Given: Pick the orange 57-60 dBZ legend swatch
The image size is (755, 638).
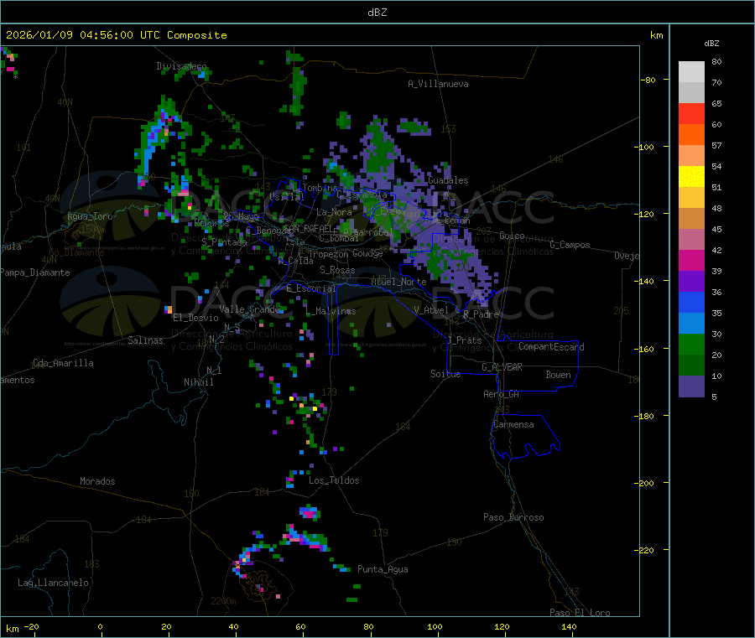Looking at the screenshot, I should pos(691,135).
